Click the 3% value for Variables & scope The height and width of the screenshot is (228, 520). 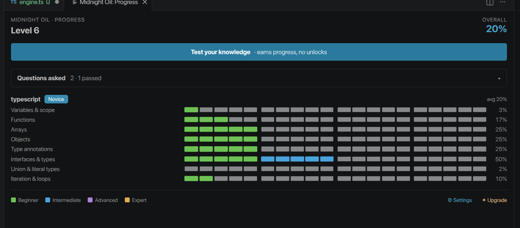pos(502,110)
